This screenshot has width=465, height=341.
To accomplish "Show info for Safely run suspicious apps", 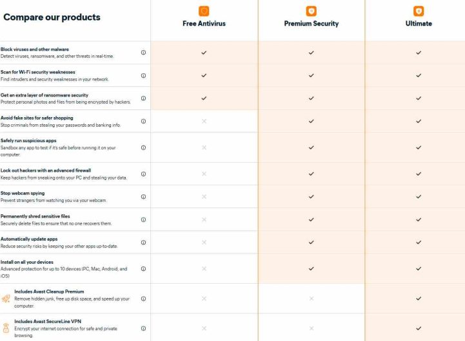I will 143,147.
